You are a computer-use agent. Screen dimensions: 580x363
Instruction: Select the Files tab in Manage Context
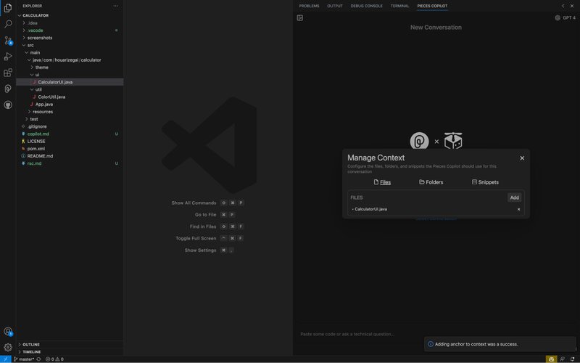pyautogui.click(x=382, y=182)
